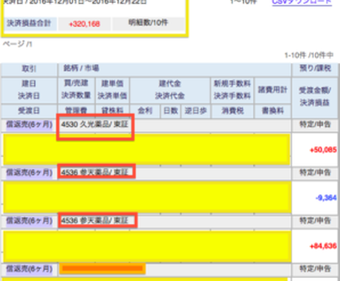Click the 貸株料 header cell
The width and height of the screenshot is (340, 281).
point(112,111)
